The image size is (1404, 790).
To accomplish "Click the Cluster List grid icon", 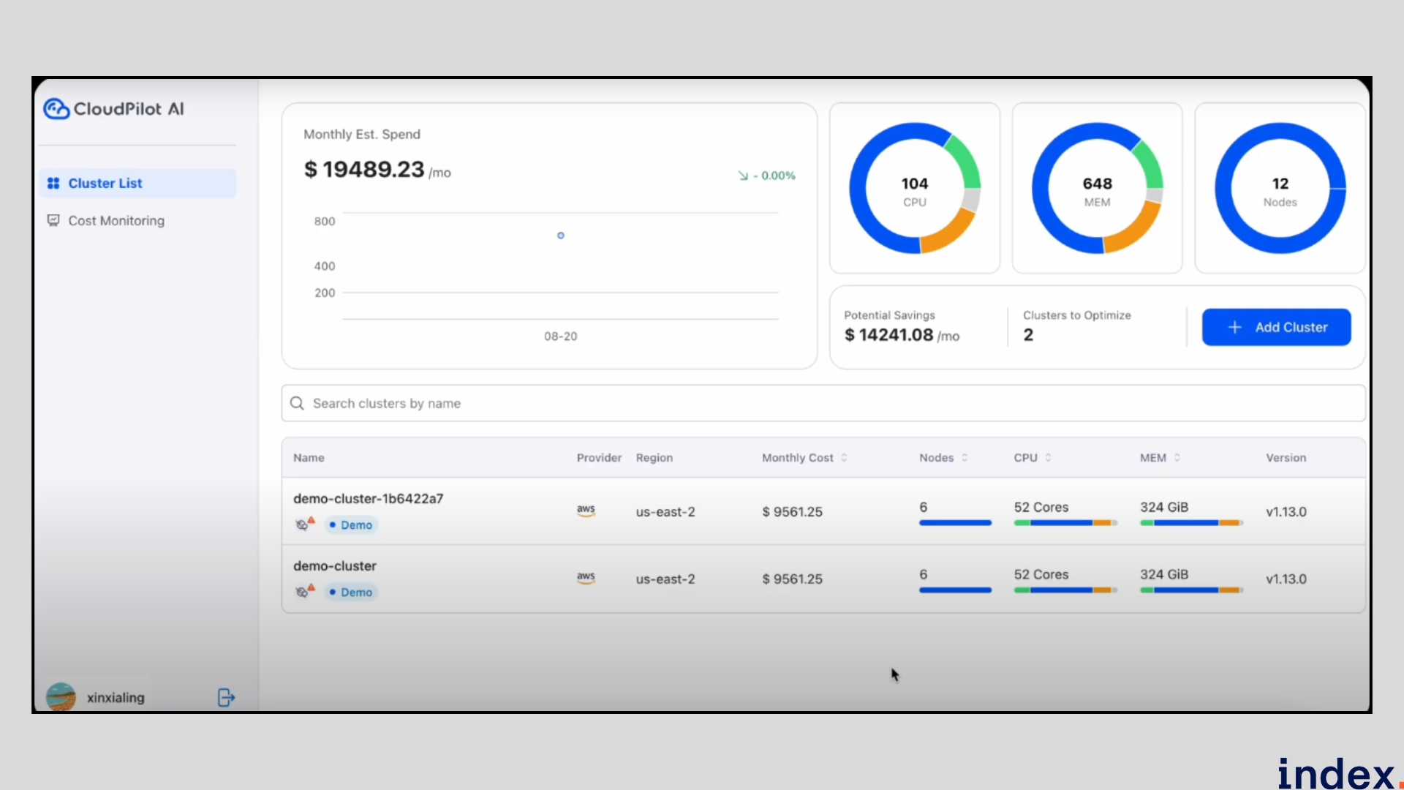I will (x=53, y=184).
